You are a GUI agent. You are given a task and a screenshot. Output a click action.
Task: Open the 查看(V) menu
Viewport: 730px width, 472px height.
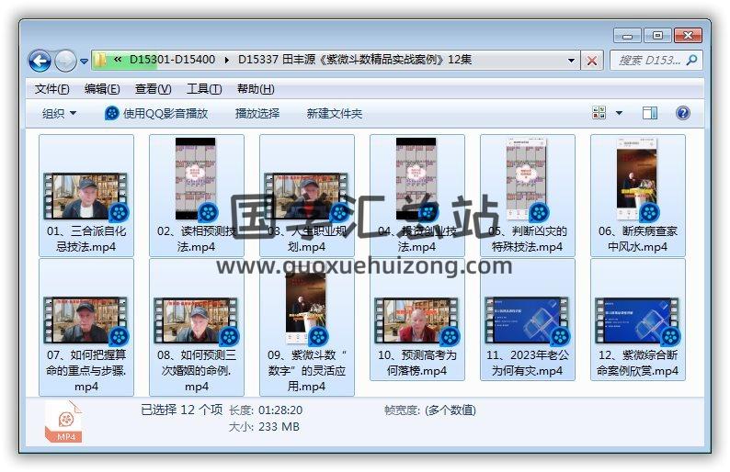click(153, 89)
